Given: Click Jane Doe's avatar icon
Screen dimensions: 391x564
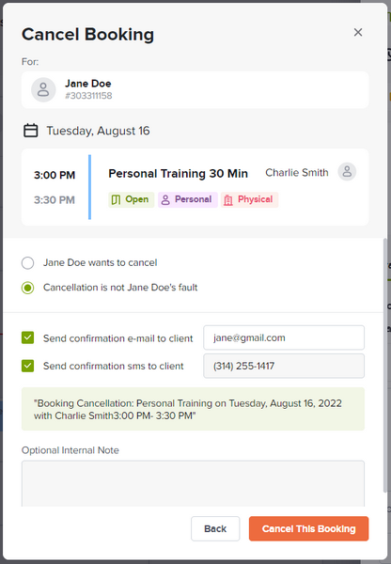Looking at the screenshot, I should (x=43, y=89).
